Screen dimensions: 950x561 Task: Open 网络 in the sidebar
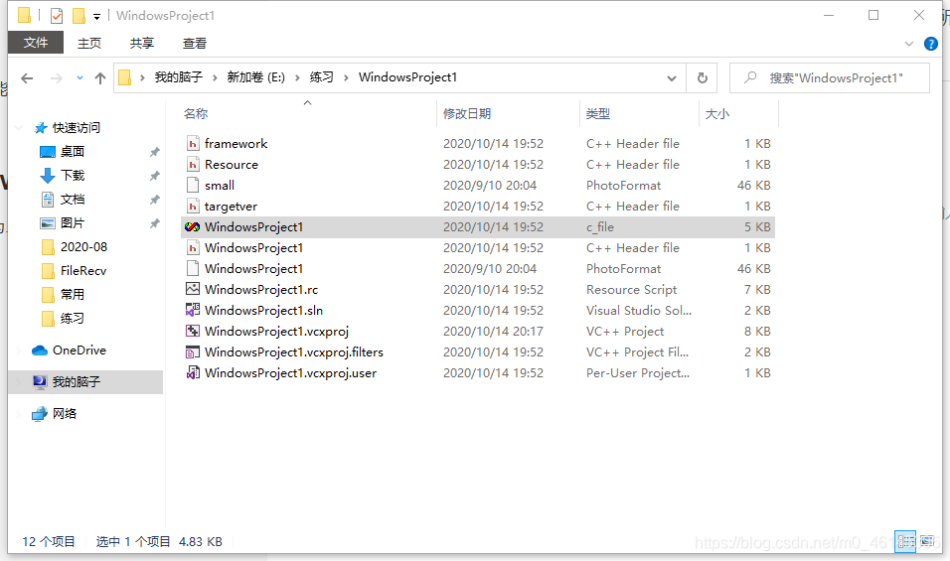[65, 413]
